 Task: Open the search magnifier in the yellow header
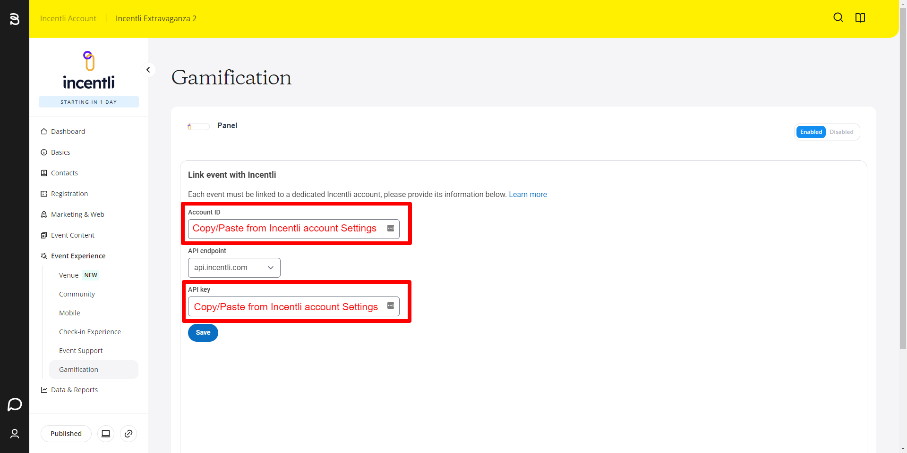point(838,17)
